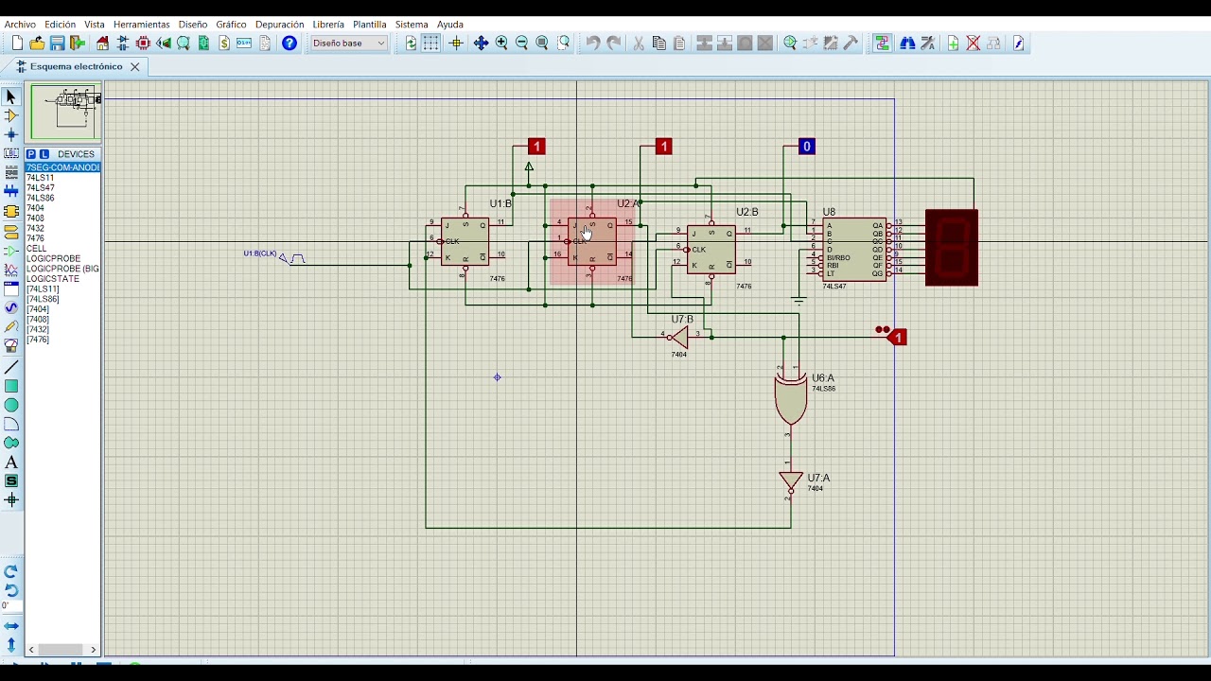Open the Edición menu

60,25
